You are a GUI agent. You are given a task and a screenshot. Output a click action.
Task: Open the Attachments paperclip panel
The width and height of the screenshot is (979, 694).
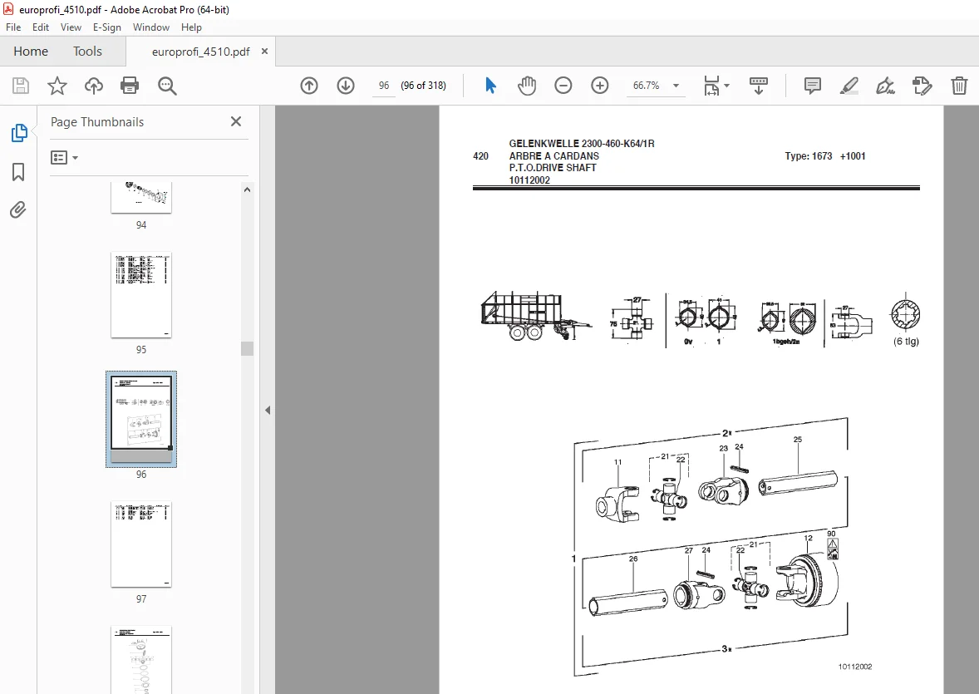tap(18, 210)
